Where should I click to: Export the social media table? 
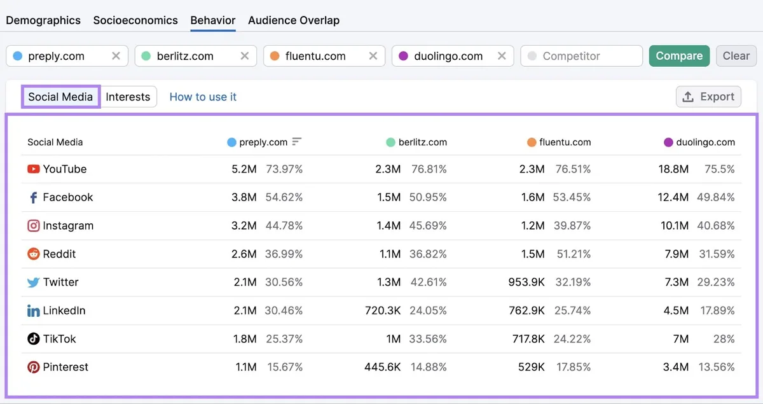(708, 97)
